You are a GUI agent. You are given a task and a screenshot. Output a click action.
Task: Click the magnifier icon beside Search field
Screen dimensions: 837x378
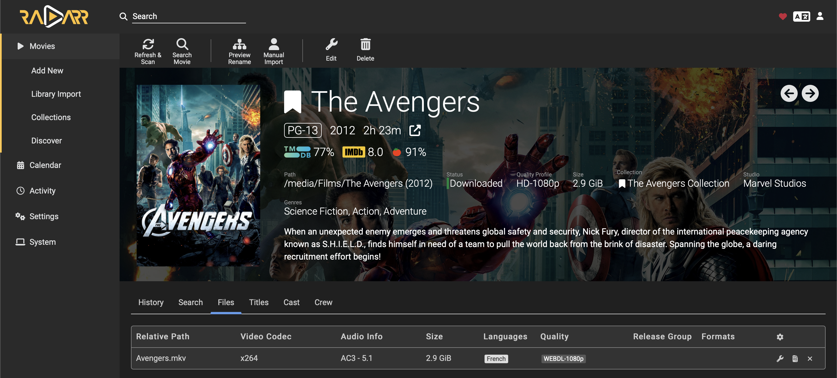123,16
